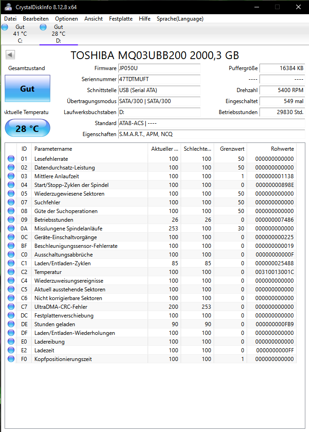Click the Standard field ATA8-ACS
The height and width of the screenshot is (432, 309).
click(x=211, y=123)
